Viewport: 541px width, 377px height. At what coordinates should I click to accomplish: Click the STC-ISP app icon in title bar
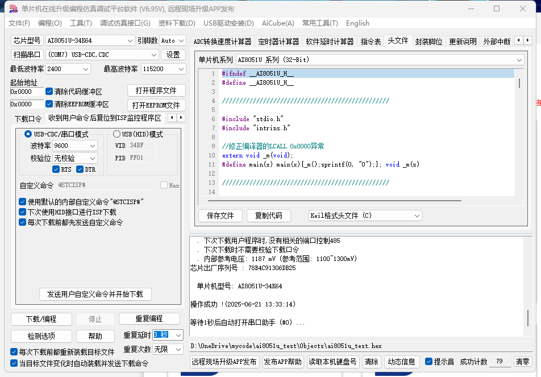tap(13, 9)
